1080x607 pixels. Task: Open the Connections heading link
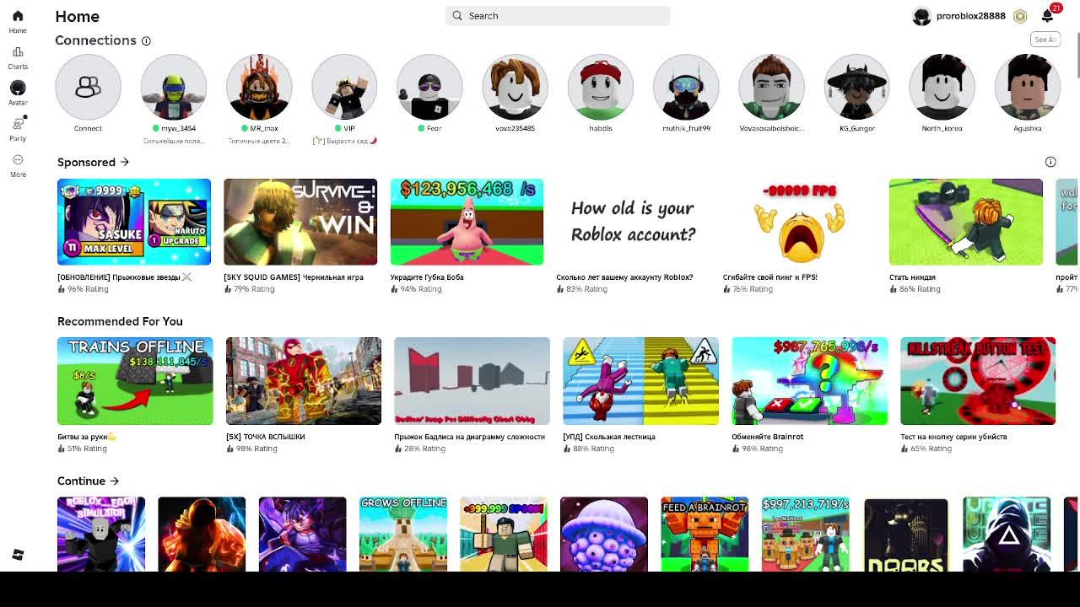pyautogui.click(x=95, y=40)
